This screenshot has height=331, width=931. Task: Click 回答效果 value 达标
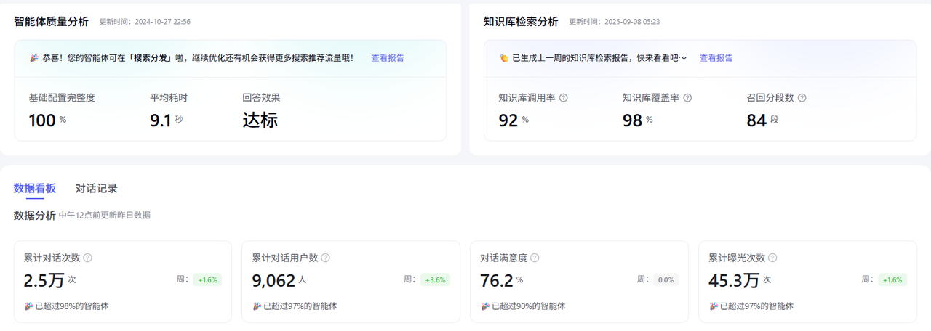(260, 120)
